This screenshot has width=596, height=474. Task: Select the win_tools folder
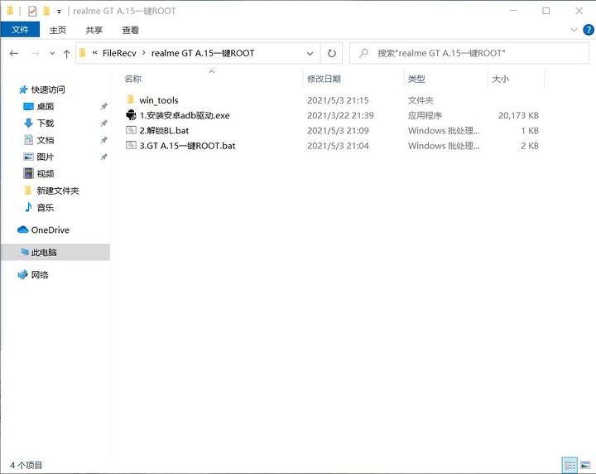tap(158, 100)
